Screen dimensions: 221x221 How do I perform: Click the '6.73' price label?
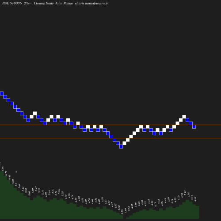[x=6, y=173]
